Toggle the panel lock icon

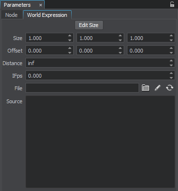point(172,4)
